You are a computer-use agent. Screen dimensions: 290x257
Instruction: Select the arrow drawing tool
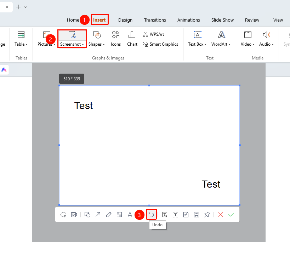98,215
